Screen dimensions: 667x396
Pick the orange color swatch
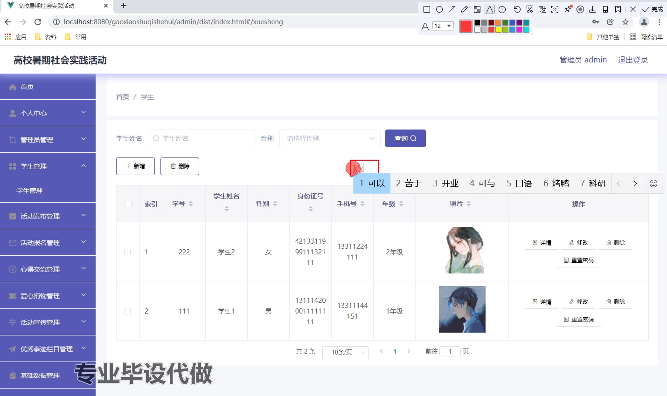click(x=498, y=23)
